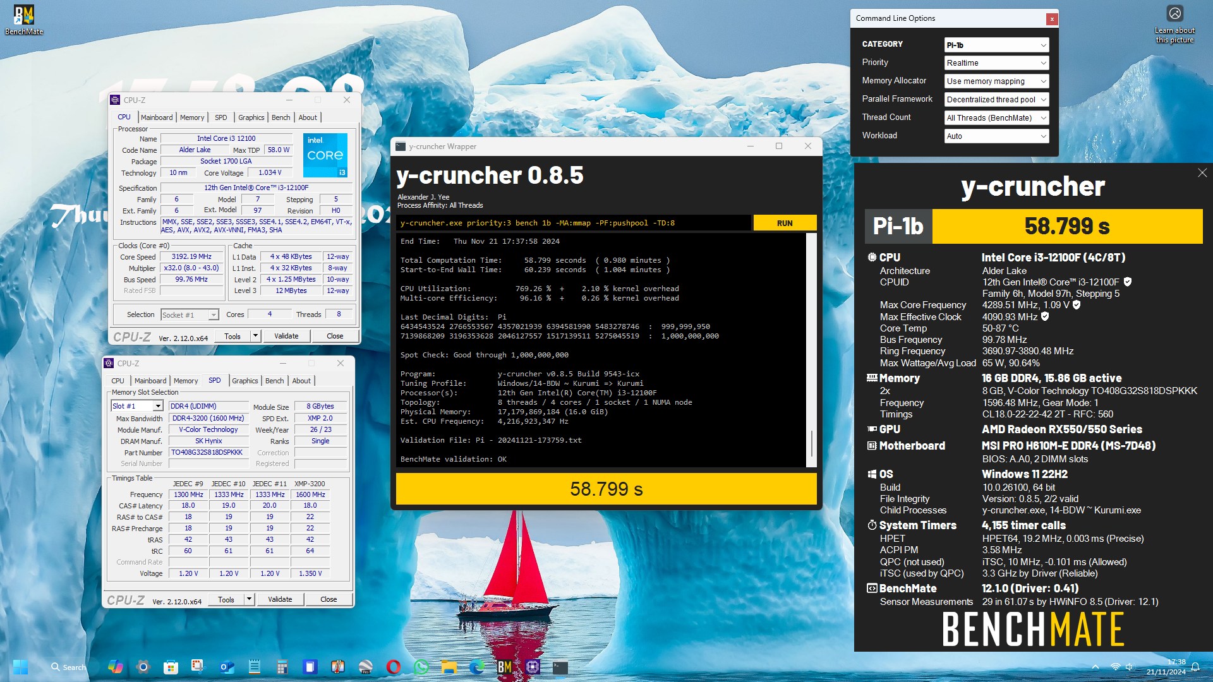Click the y-cruncher.exe command line field
Viewport: 1213px width, 682px height.
tap(574, 223)
